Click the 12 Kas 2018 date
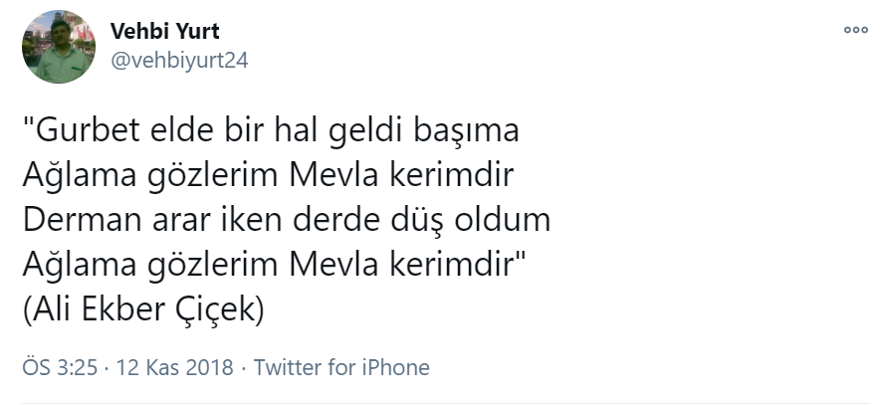The height and width of the screenshot is (405, 892). click(x=174, y=367)
